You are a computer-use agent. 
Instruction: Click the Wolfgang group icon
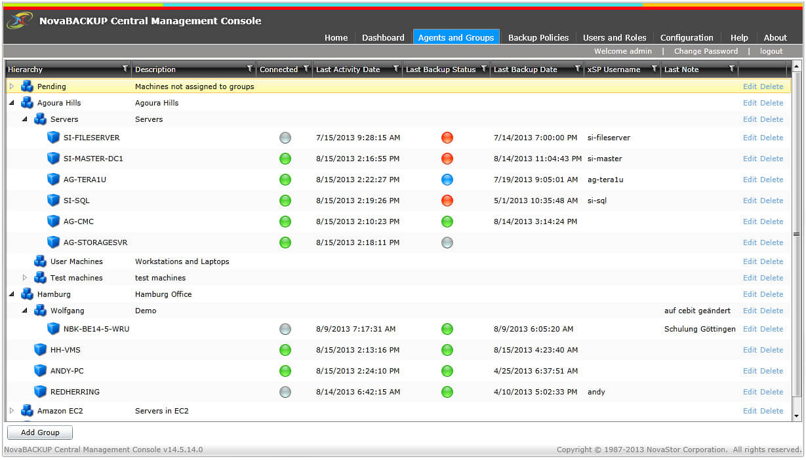pos(40,310)
